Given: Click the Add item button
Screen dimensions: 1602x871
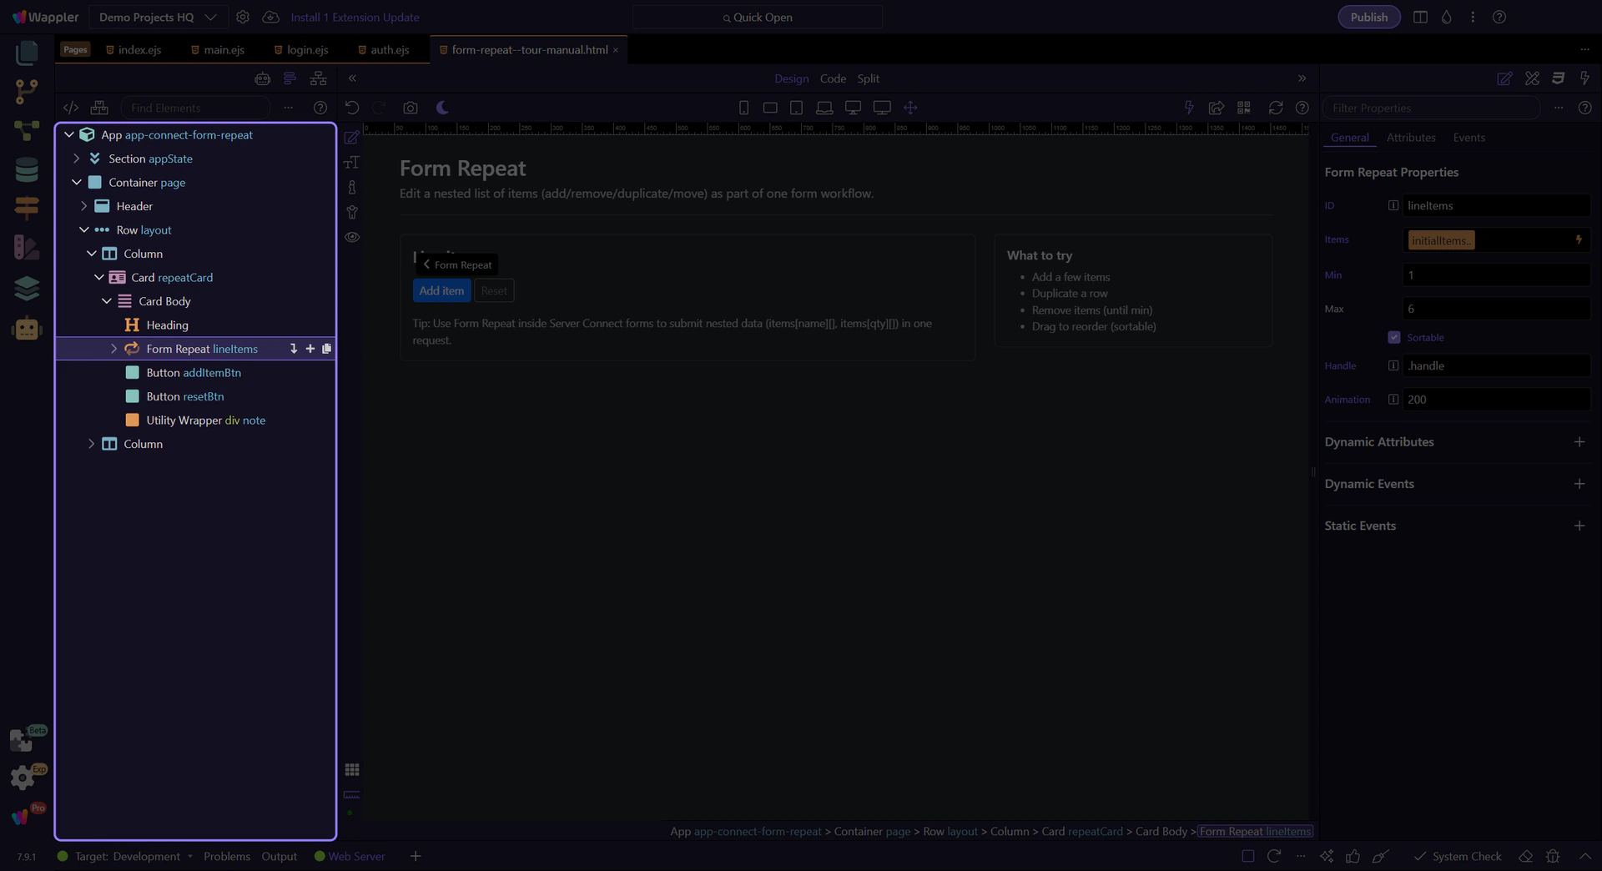Looking at the screenshot, I should [x=441, y=290].
